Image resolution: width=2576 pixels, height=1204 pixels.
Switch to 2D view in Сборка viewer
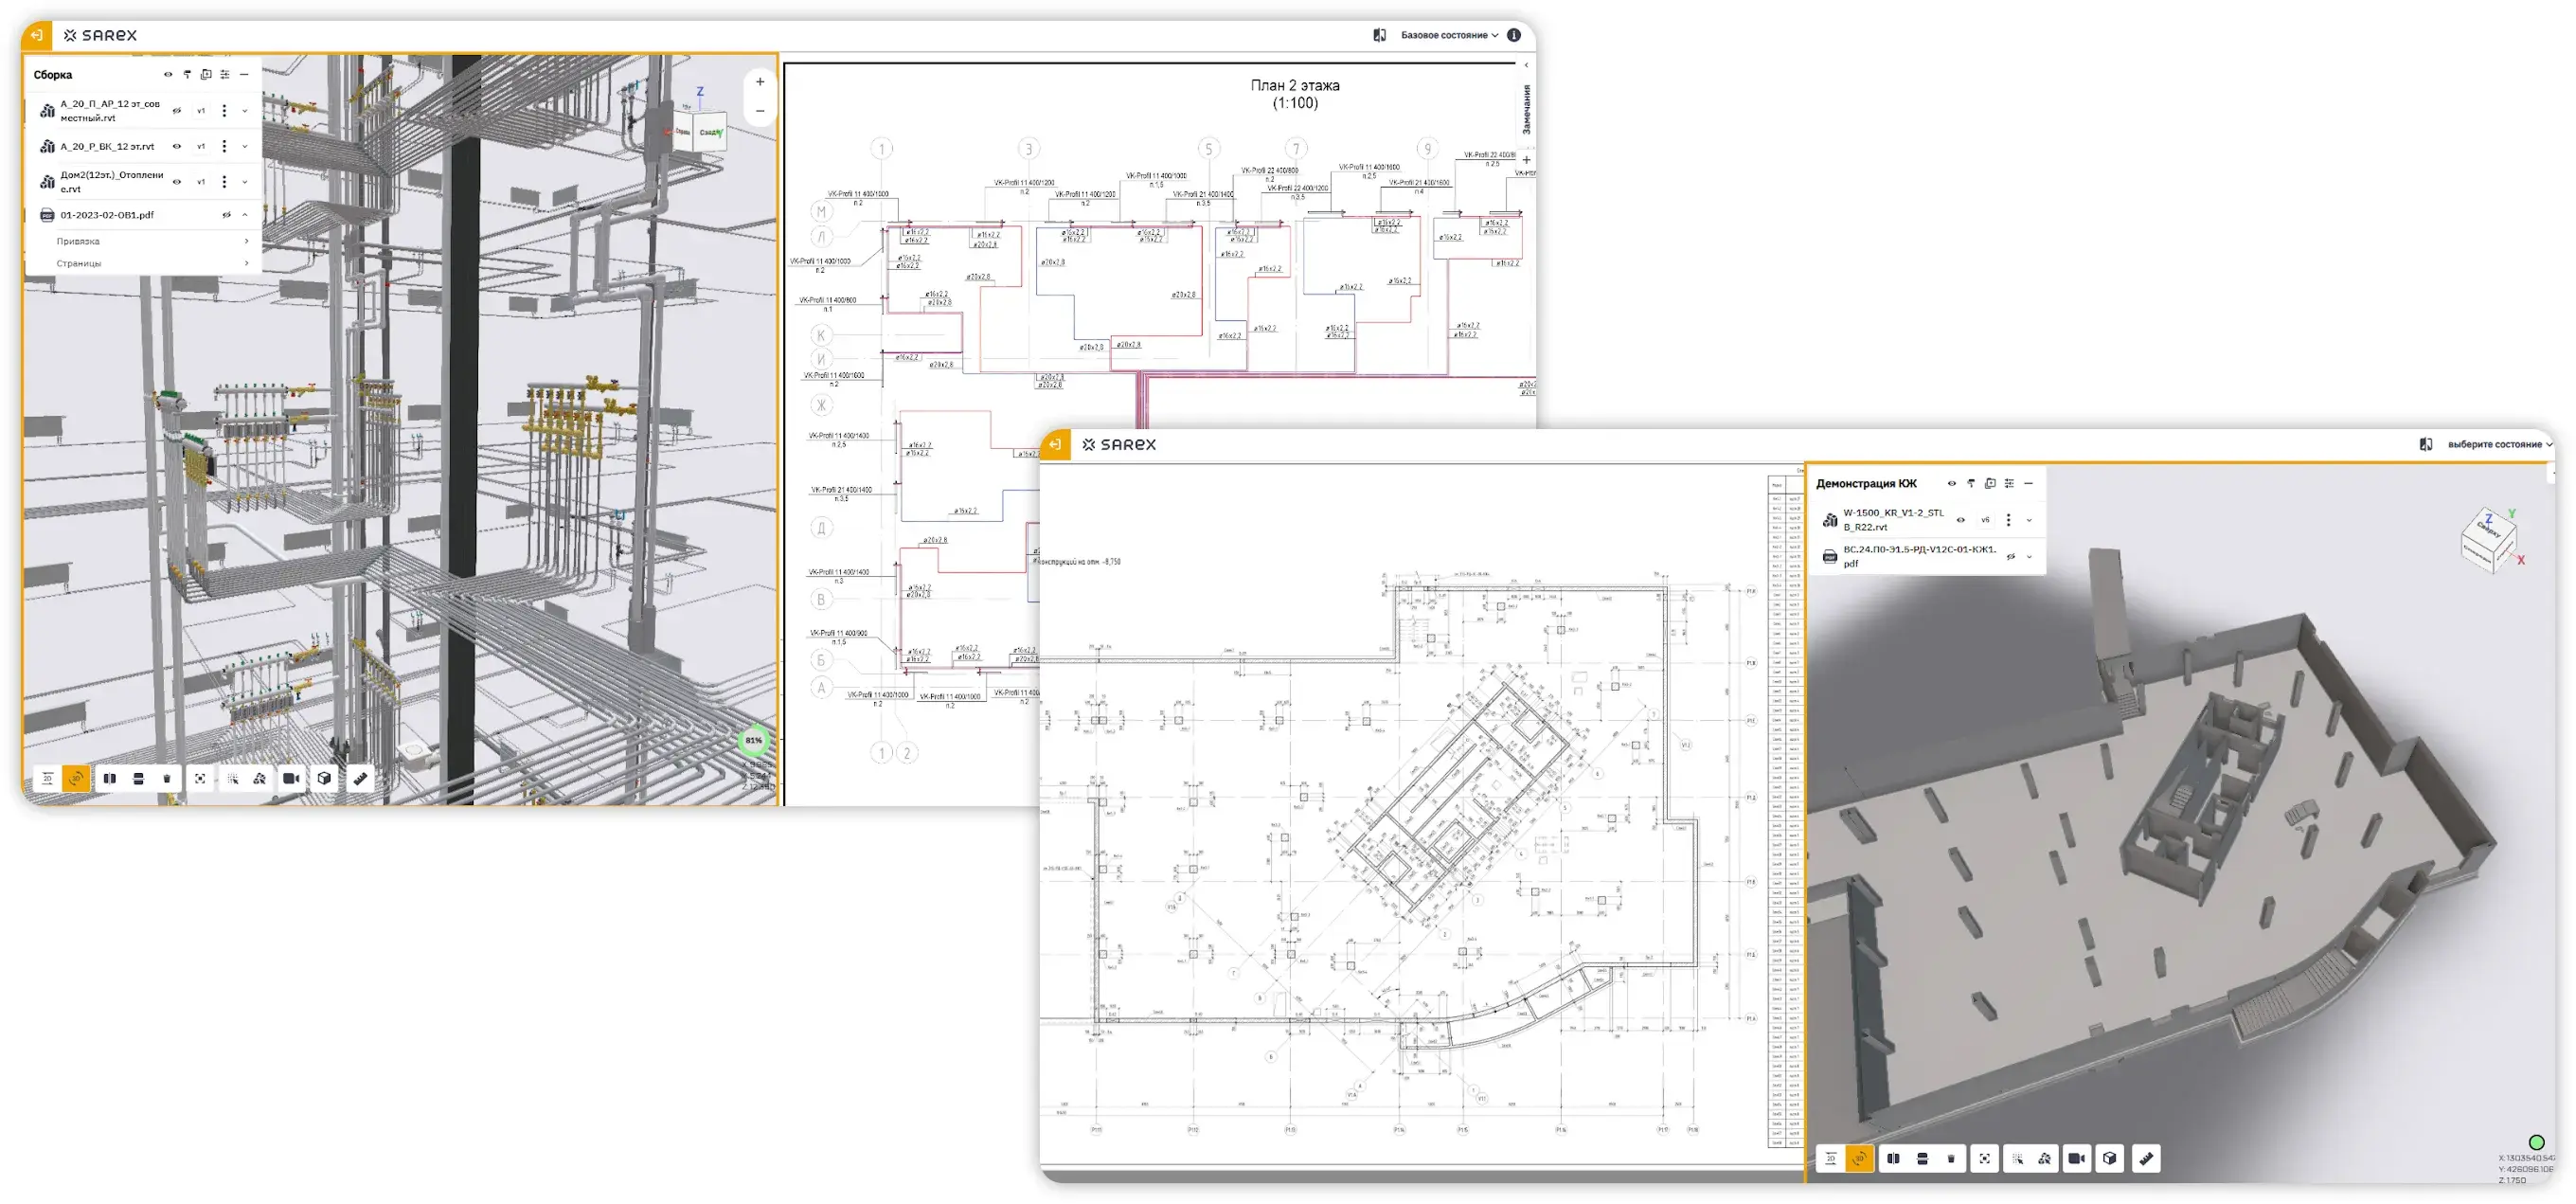point(47,778)
